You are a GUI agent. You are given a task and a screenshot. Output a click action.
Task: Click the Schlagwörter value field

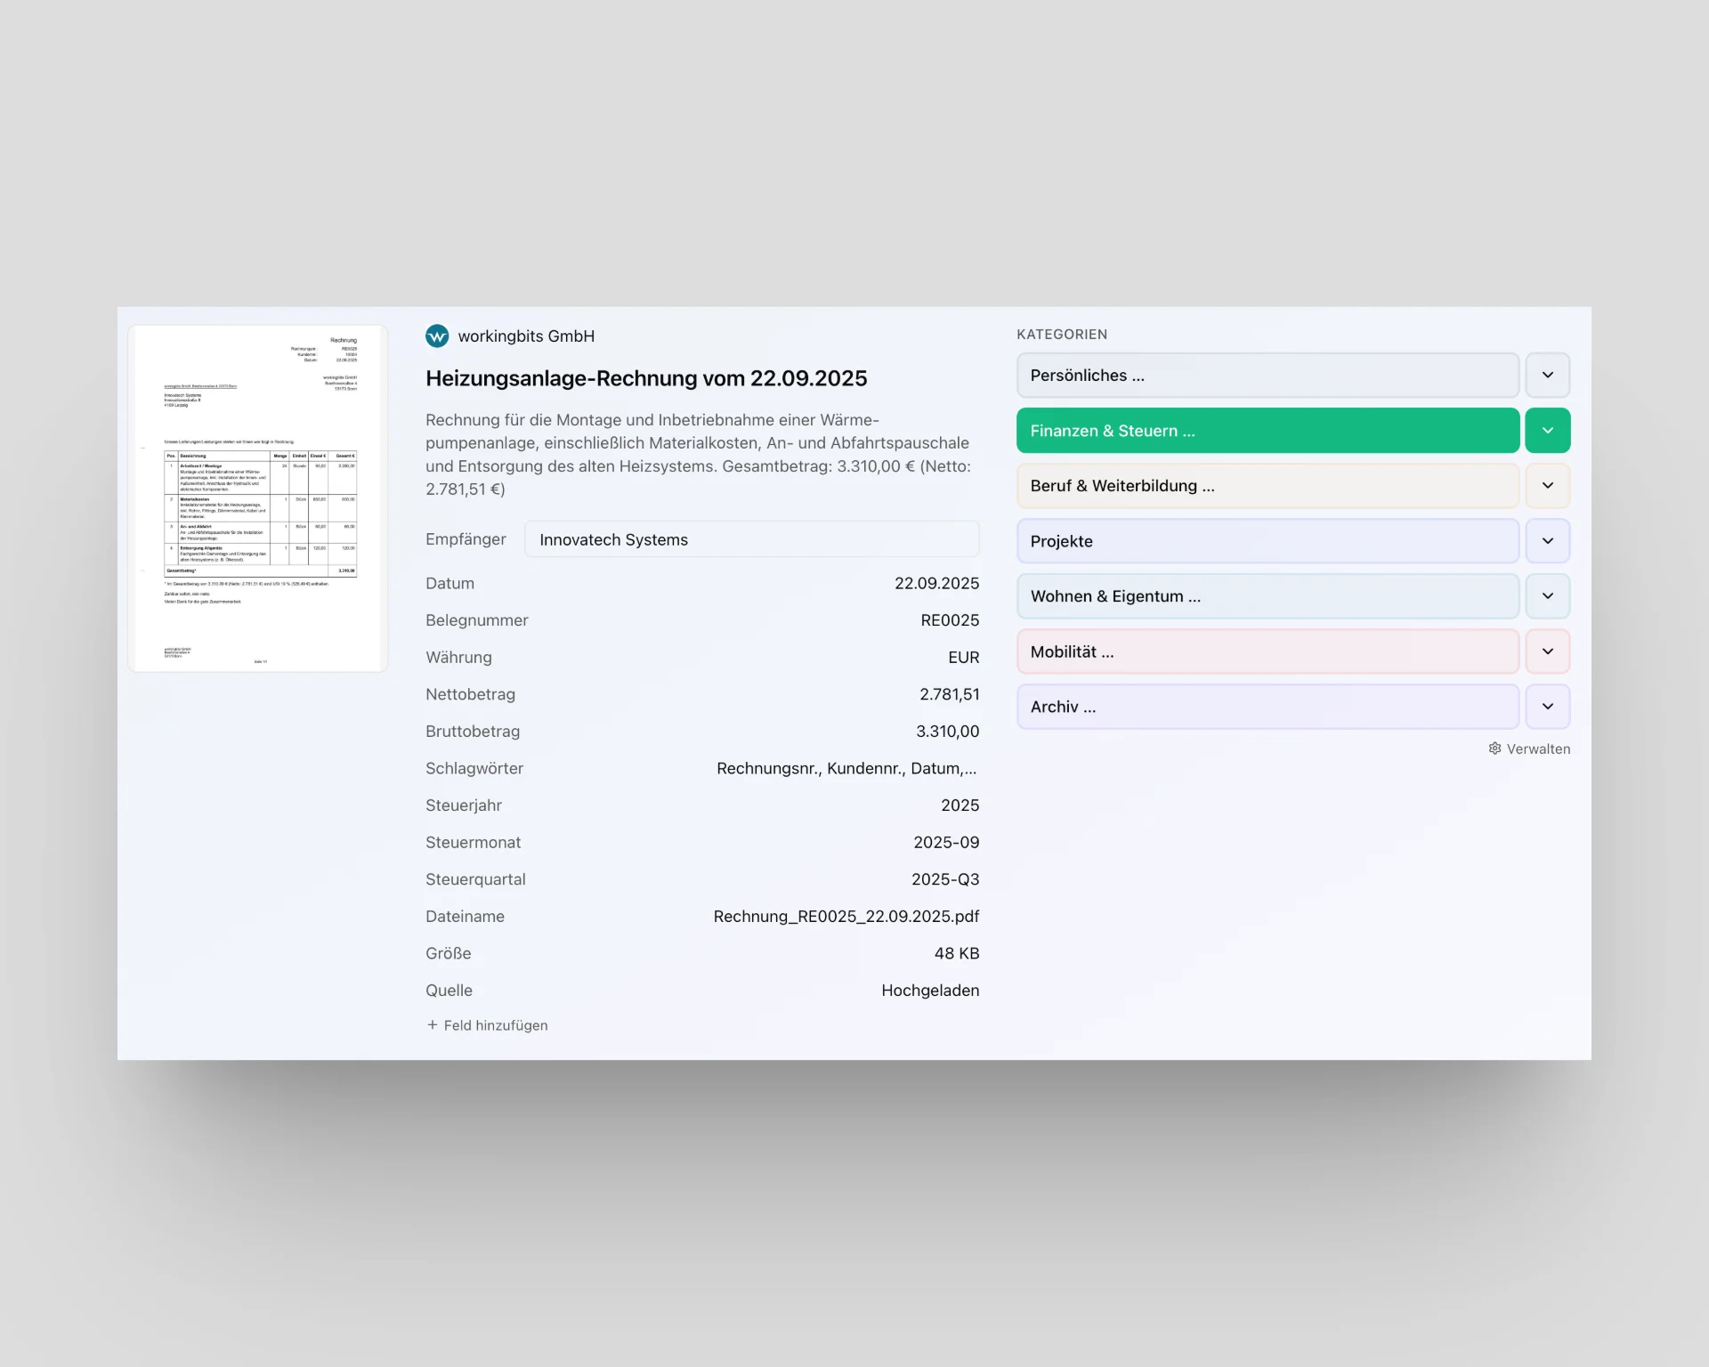coord(846,769)
